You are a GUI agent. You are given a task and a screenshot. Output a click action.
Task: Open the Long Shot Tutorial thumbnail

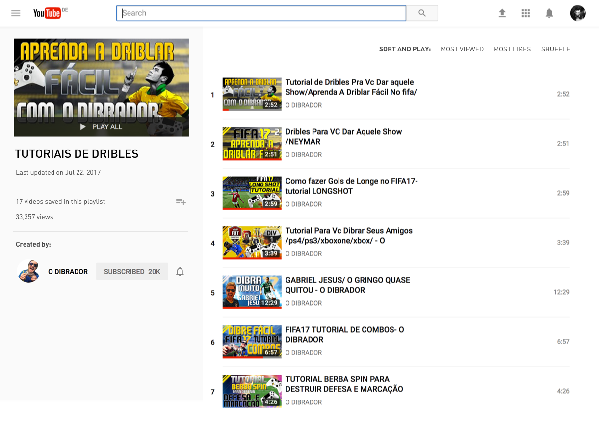[252, 193]
